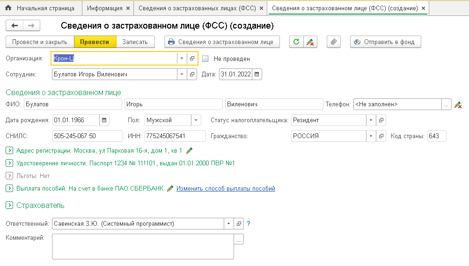The image size is (469, 266).
Task: Open the Пол dropdown list
Action: tap(196, 120)
